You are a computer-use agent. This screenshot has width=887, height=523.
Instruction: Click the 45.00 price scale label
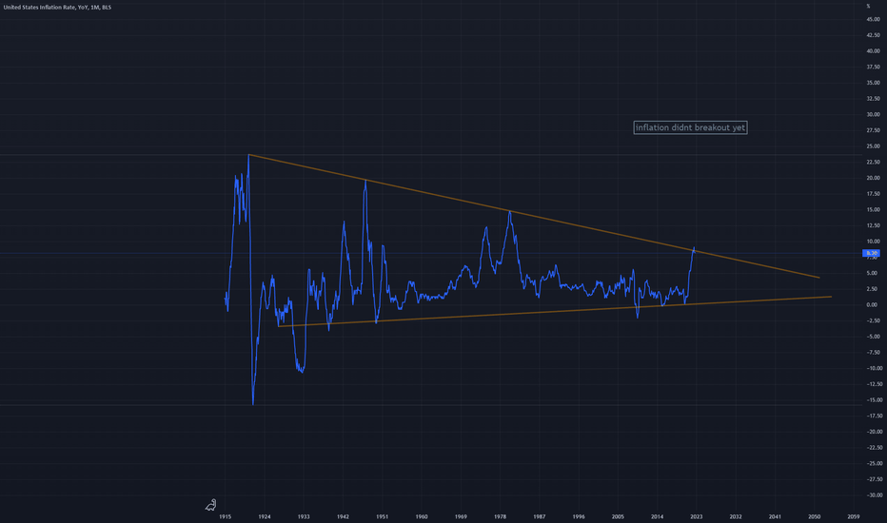pos(873,19)
